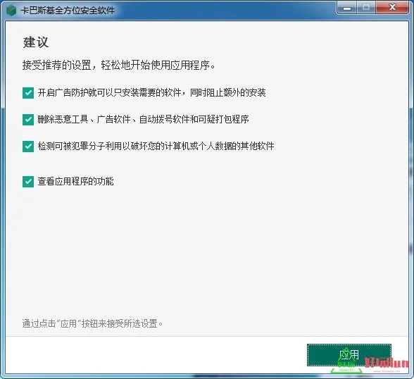Viewport: 414px width, 379px height.
Task: Click the Kaspersky icon in title bar
Action: (11, 11)
